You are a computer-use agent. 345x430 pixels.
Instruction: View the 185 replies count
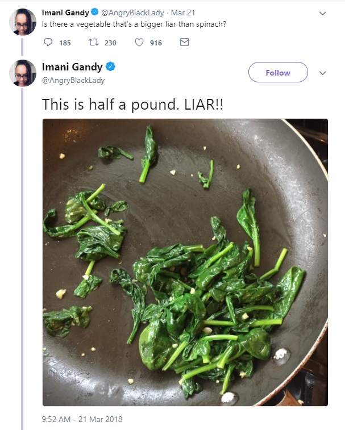[x=65, y=43]
